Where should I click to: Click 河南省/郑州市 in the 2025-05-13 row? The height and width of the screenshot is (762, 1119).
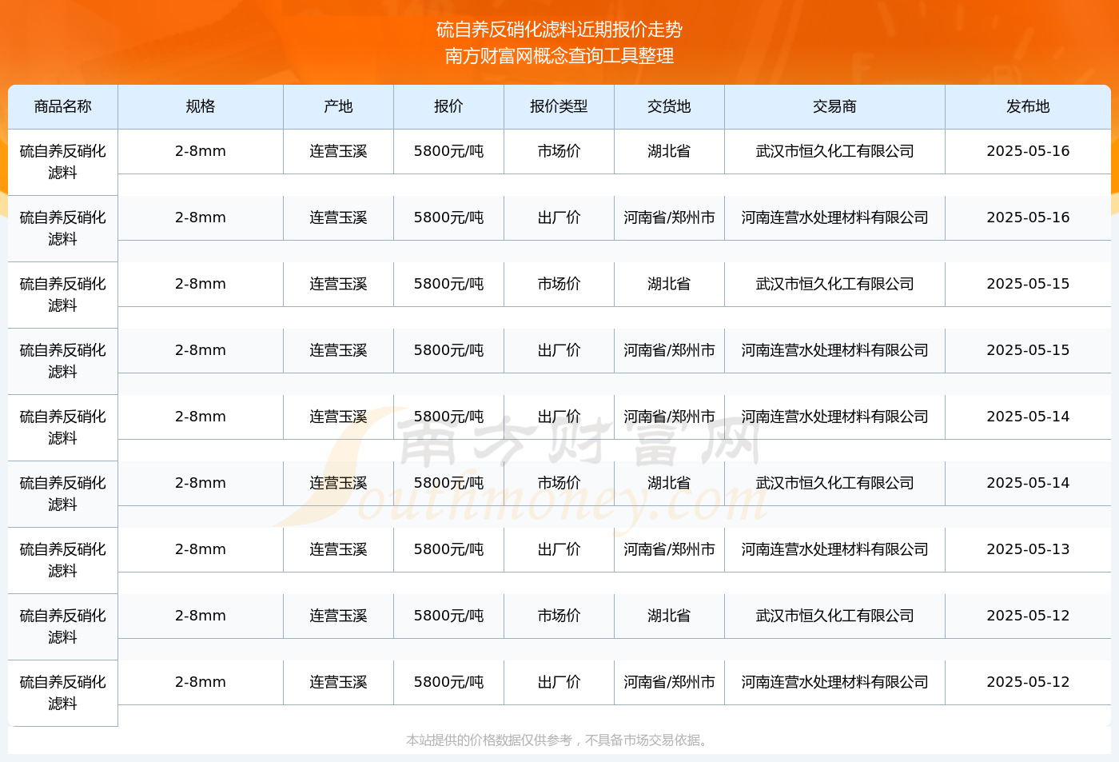click(x=670, y=549)
